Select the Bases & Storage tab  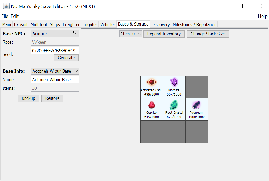pyautogui.click(x=133, y=24)
